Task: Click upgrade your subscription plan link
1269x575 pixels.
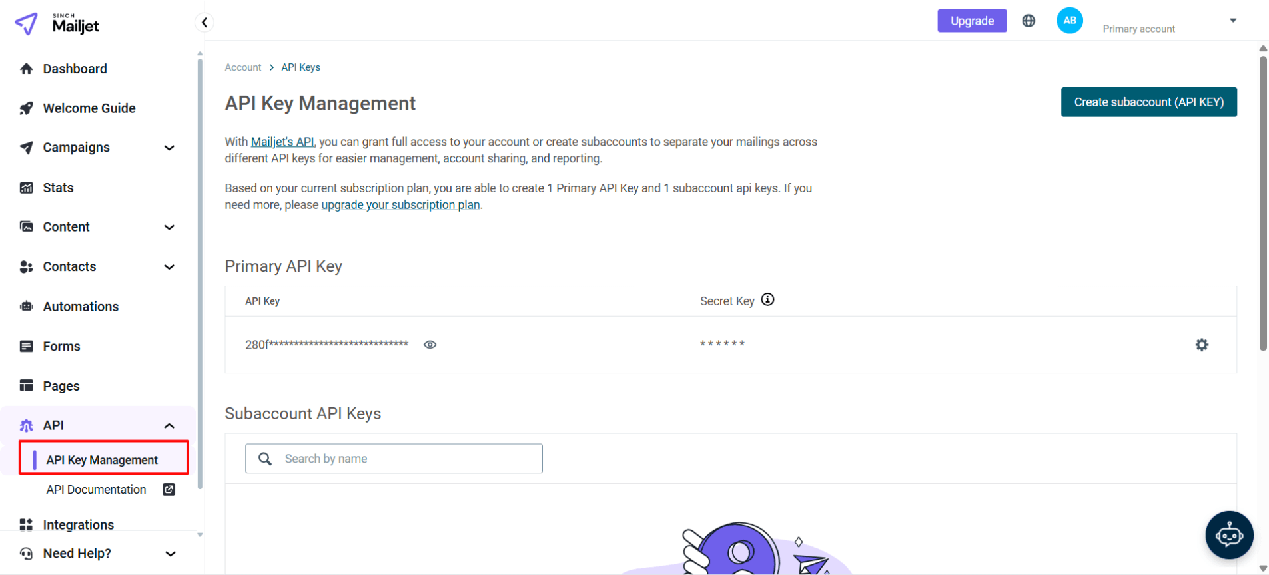Action: 400,205
